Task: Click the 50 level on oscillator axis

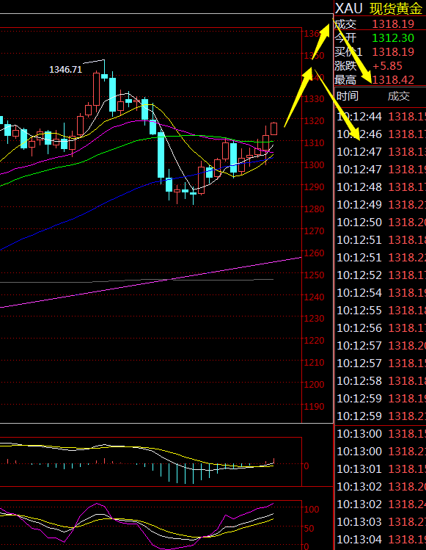Action: point(308,528)
